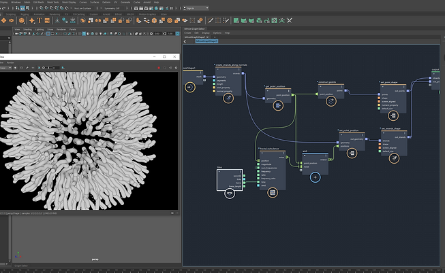Click the multi-cut knife shelf icon
Image resolution: width=445 pixels, height=273 pixels.
211,20
